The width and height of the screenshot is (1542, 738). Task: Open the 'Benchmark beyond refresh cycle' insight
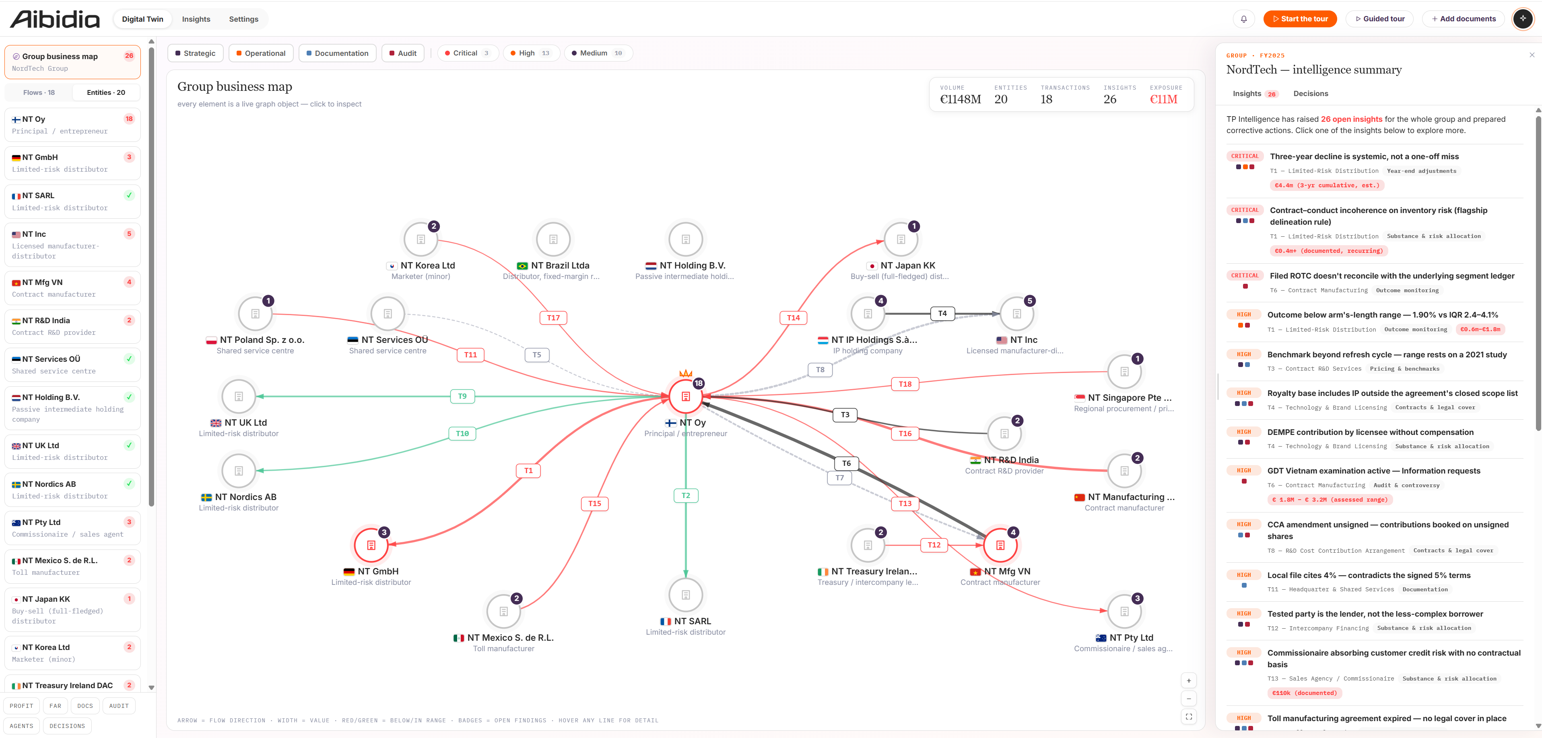[x=1374, y=361]
